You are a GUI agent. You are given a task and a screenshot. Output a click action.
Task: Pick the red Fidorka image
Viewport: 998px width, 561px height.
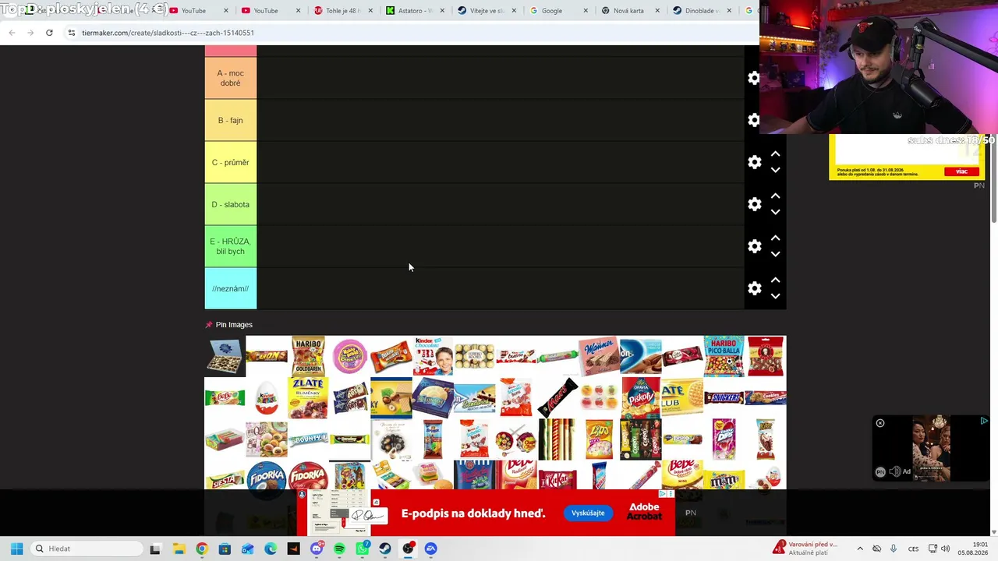pyautogui.click(x=308, y=476)
